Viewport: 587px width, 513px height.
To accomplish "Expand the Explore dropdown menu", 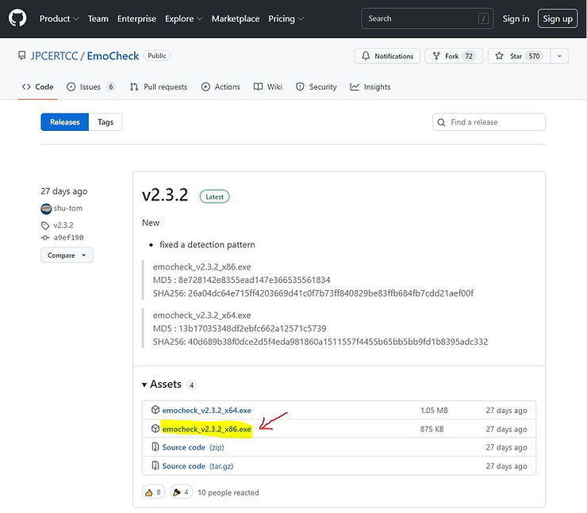I will (x=183, y=19).
